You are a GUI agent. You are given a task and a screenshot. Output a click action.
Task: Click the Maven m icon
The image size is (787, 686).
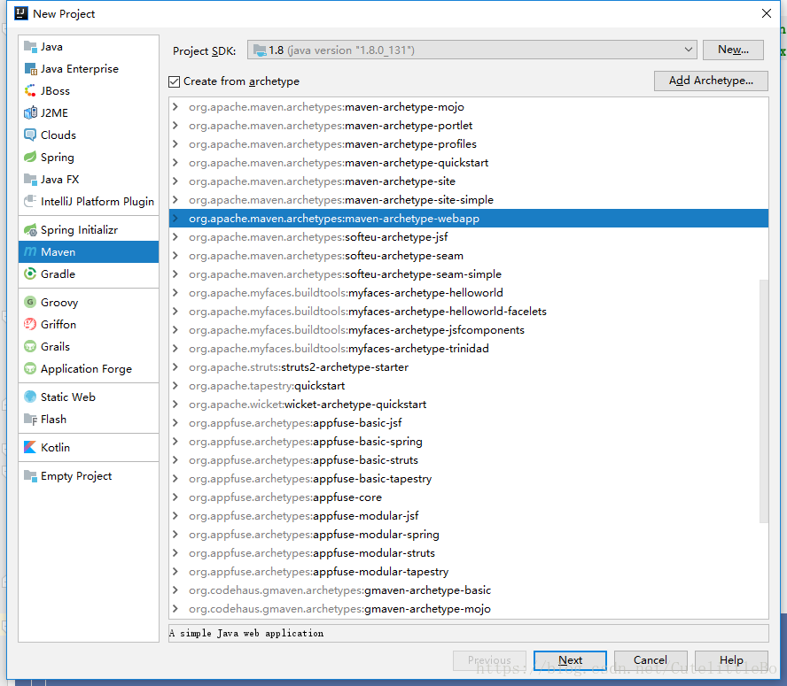(x=30, y=251)
